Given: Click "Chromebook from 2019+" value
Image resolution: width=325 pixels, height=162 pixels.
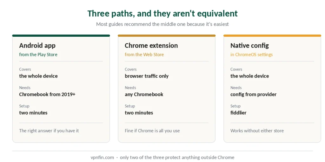Looking at the screenshot, I should click(47, 94).
